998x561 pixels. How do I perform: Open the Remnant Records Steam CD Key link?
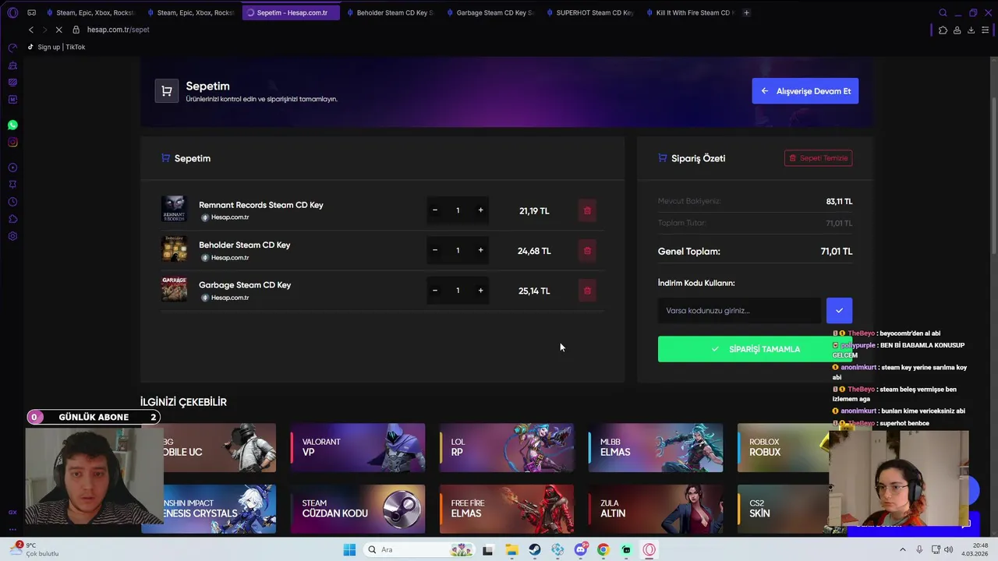[x=260, y=205]
